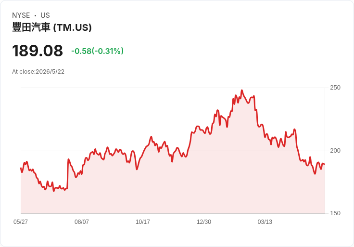Click the 200 horizontal gridline
This screenshot has height=247, width=354.
pos(173,151)
